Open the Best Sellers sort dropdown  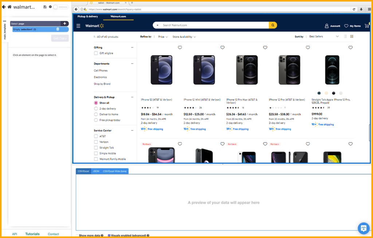pos(324,37)
